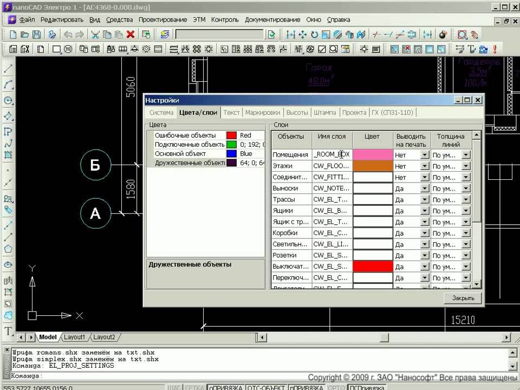Click pink color swatch for Помещения layer

(x=373, y=154)
